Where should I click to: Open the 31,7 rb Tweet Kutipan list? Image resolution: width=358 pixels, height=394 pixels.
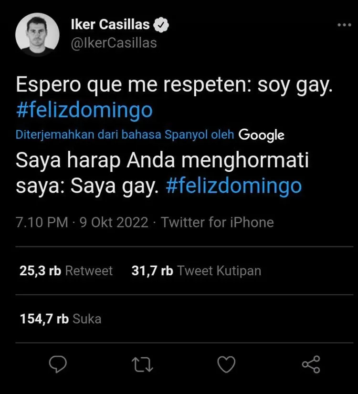click(196, 270)
